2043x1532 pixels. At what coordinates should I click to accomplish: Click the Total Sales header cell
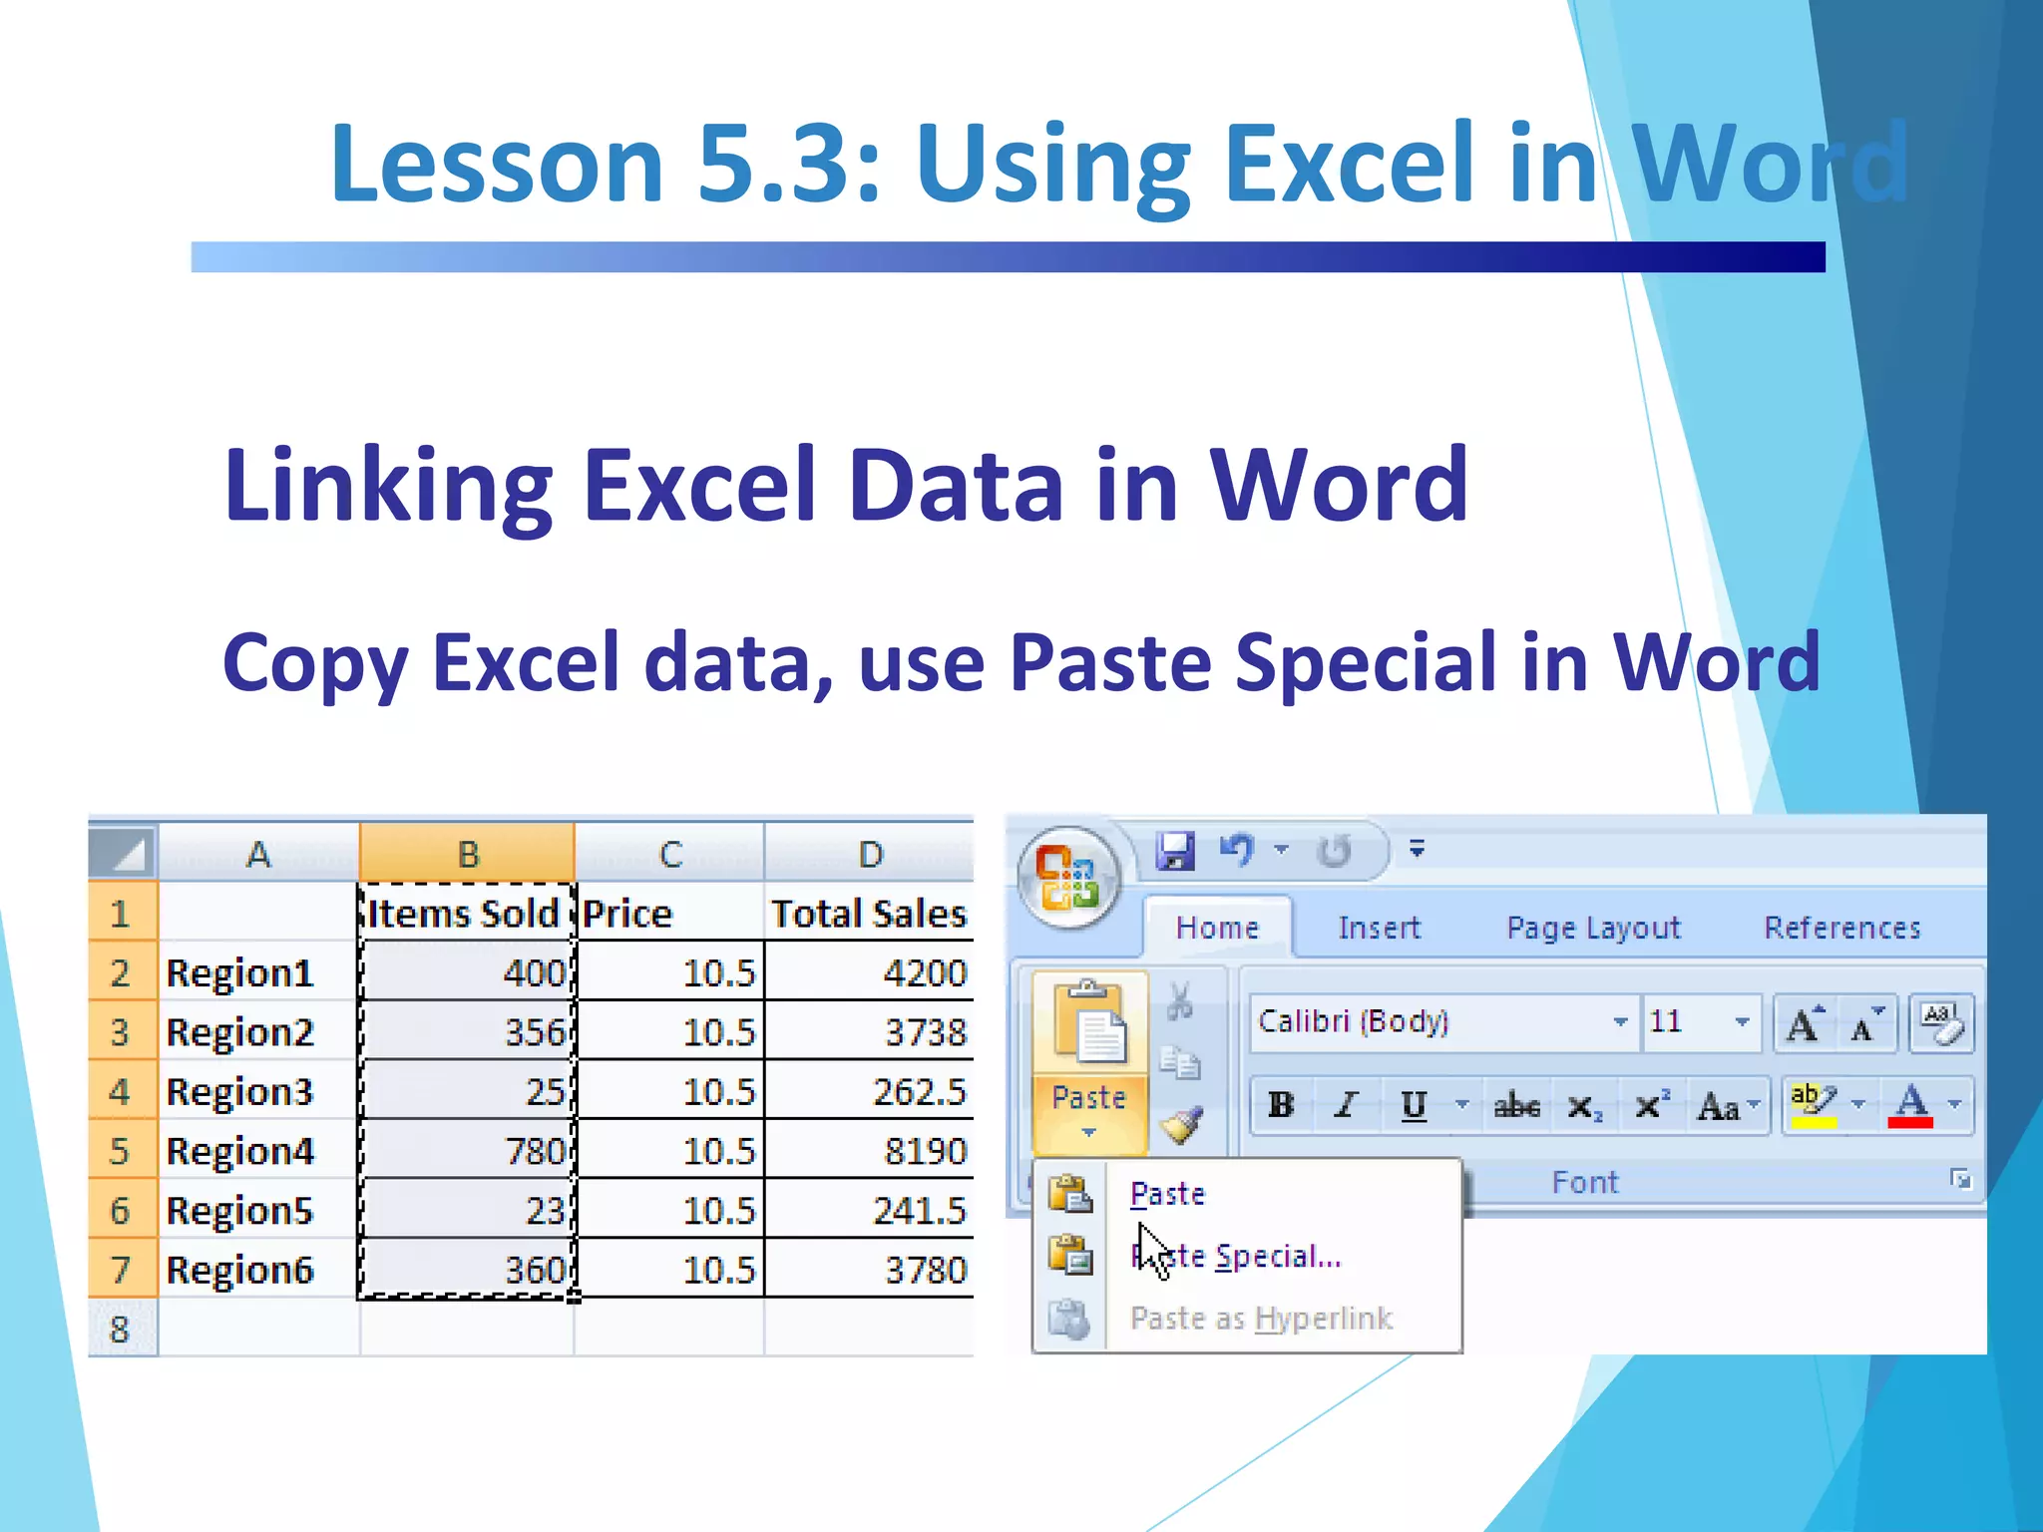(x=869, y=912)
